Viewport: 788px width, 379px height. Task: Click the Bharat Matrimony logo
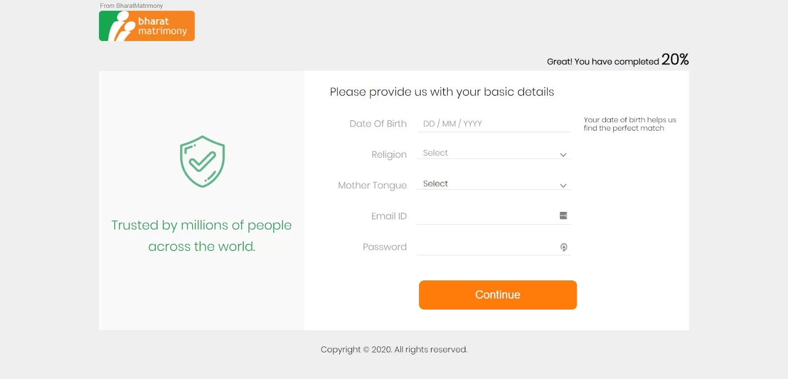coord(147,26)
